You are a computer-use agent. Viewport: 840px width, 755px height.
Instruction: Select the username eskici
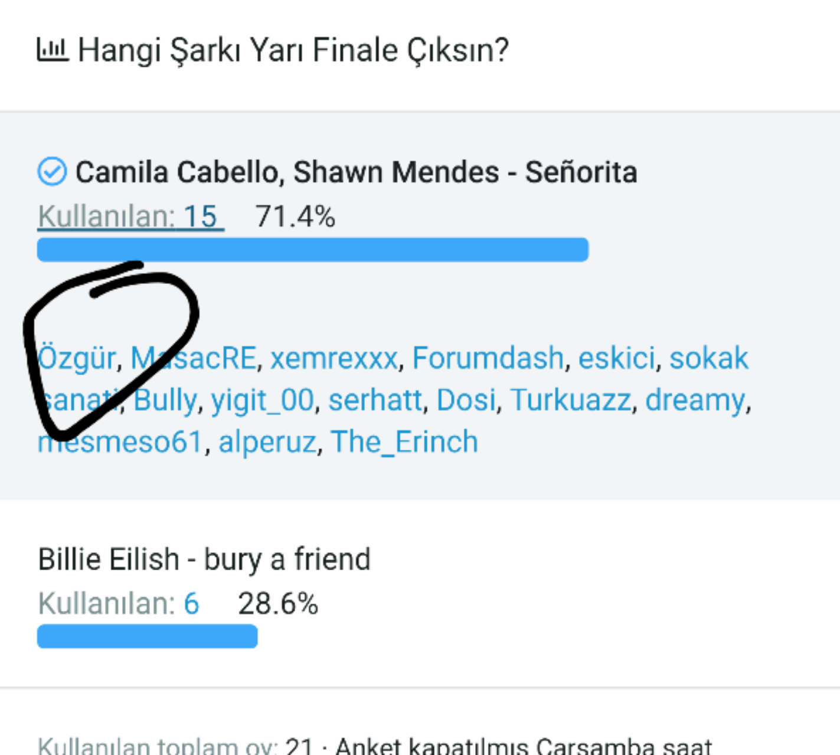click(x=616, y=358)
